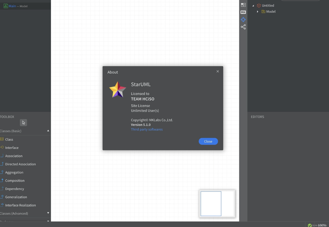329x227 pixels.
Task: Click the Copyright MKLabs text
Action: (x=152, y=120)
